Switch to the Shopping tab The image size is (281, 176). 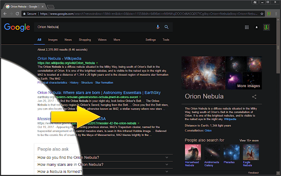click(x=85, y=40)
